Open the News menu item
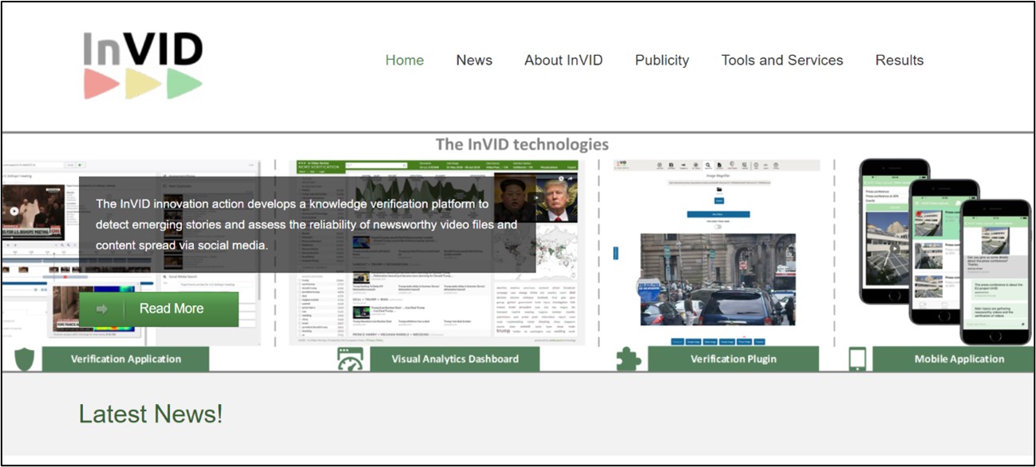The image size is (1036, 467). 474,61
